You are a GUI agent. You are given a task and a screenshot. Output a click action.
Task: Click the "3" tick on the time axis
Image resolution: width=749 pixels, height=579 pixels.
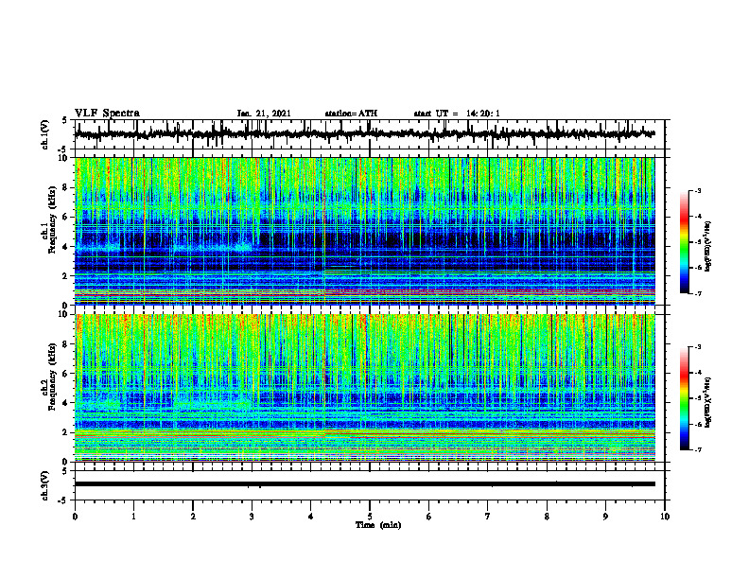coord(252,517)
